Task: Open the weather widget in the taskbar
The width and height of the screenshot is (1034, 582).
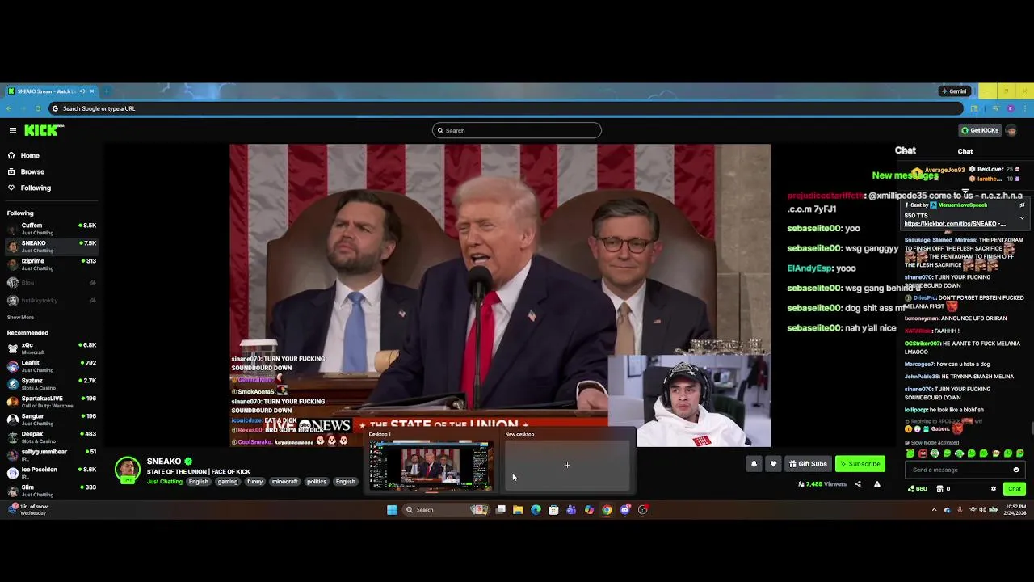Action: 29,510
